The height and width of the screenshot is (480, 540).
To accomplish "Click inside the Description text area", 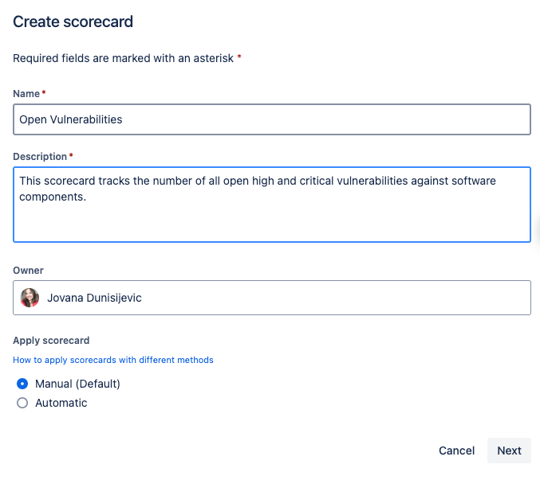I will pos(272,205).
